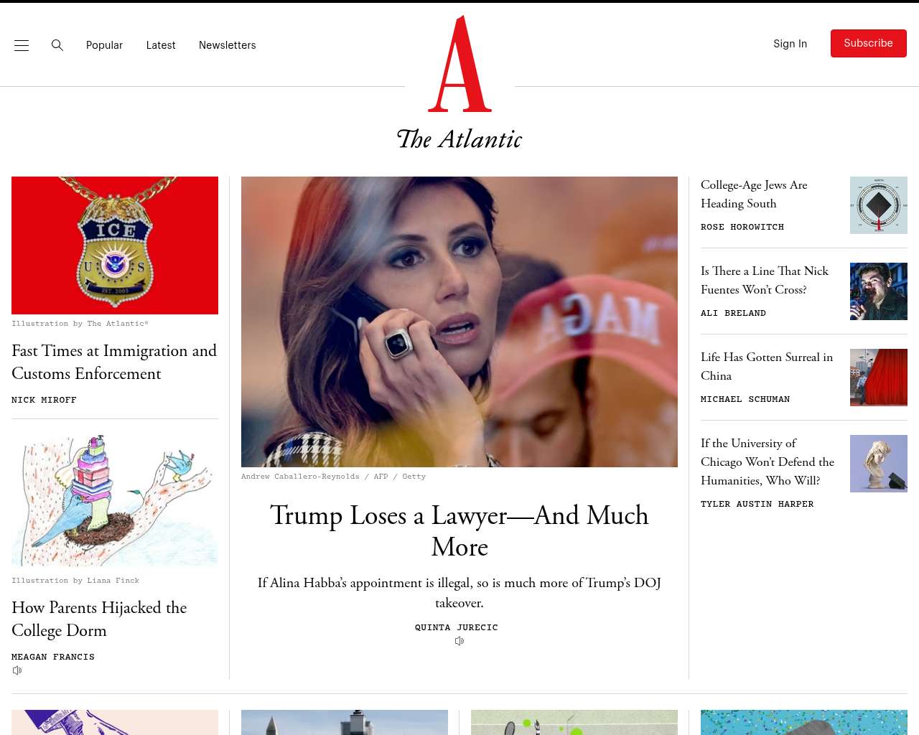This screenshot has height=735, width=919.
Task: Click the search magnifier icon
Action: tap(57, 45)
